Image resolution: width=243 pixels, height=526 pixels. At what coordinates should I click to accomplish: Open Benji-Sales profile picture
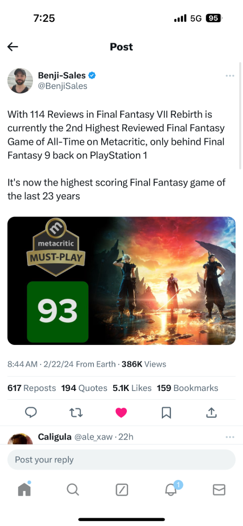tap(20, 81)
